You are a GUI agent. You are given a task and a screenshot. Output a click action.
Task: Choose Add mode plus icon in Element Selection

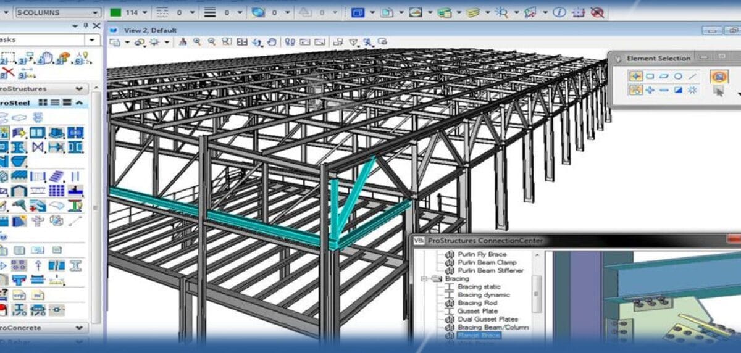point(650,90)
